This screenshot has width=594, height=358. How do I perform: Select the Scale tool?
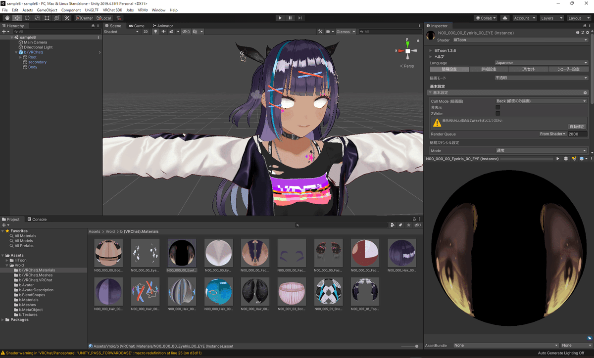point(37,18)
